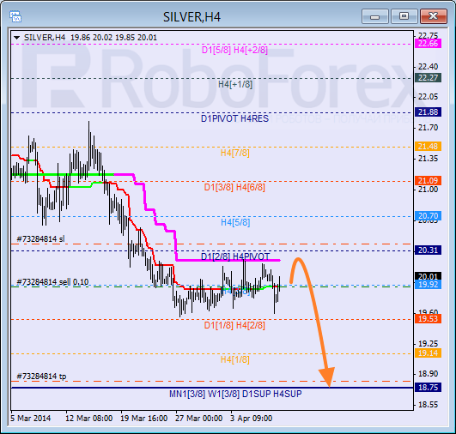Click the 18.55 price scale value

pyautogui.click(x=428, y=405)
